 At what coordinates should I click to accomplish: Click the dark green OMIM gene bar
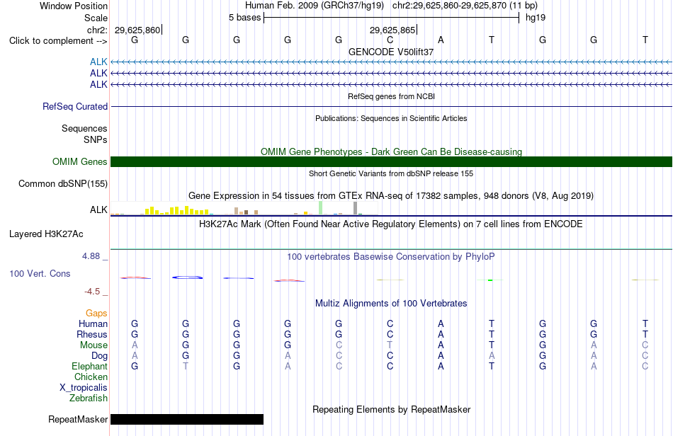392,161
